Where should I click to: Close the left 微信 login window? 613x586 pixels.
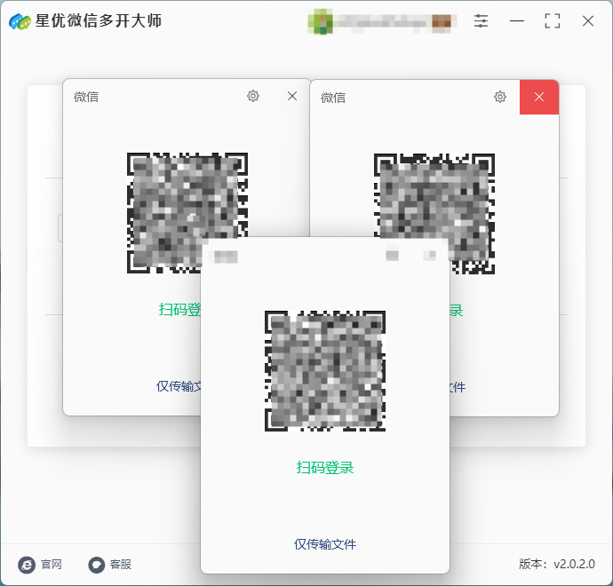click(x=292, y=96)
